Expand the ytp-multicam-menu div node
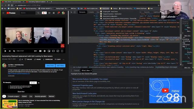This screenshot has height=109, width=194. [x=94, y=57]
